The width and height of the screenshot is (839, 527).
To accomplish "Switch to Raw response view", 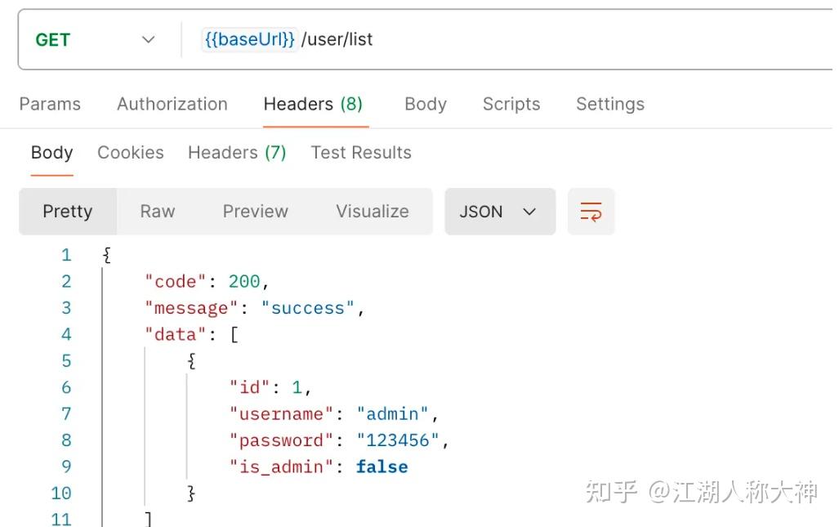I will (157, 212).
